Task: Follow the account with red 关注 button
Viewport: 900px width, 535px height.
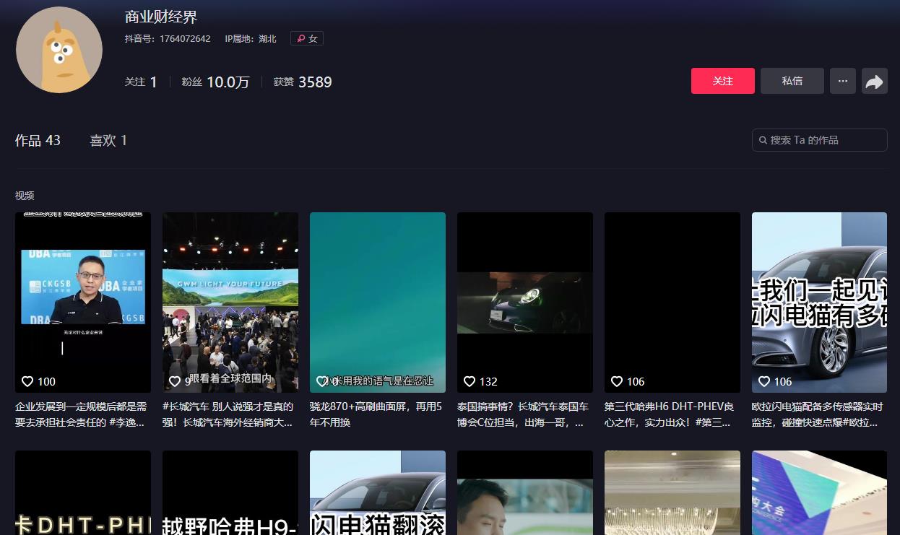Action: tap(723, 81)
